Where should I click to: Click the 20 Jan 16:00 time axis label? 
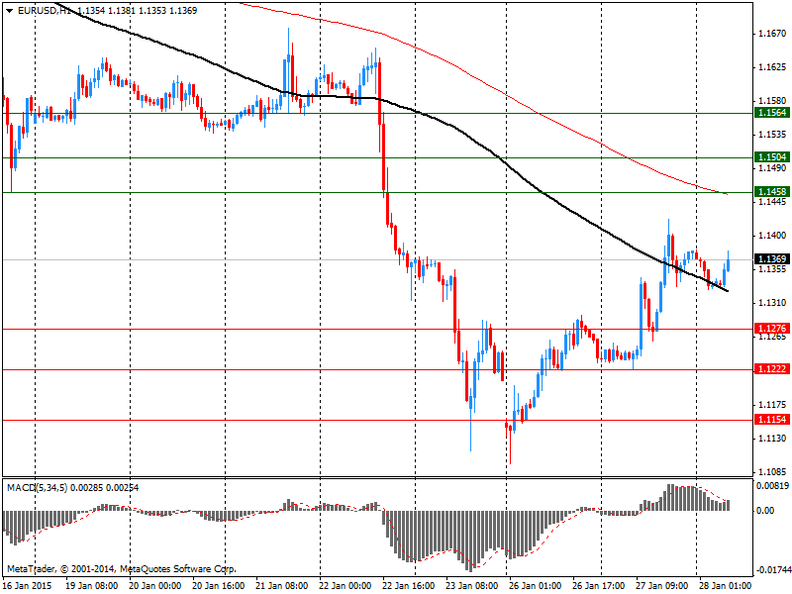click(x=218, y=586)
